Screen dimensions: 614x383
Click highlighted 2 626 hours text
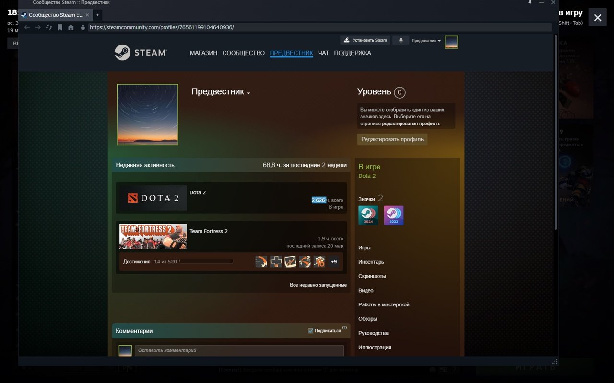coord(319,200)
